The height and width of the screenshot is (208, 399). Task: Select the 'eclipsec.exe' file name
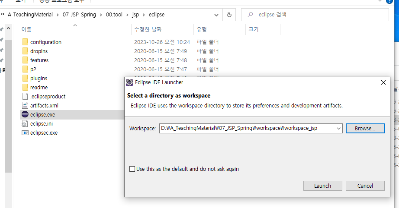(44, 133)
